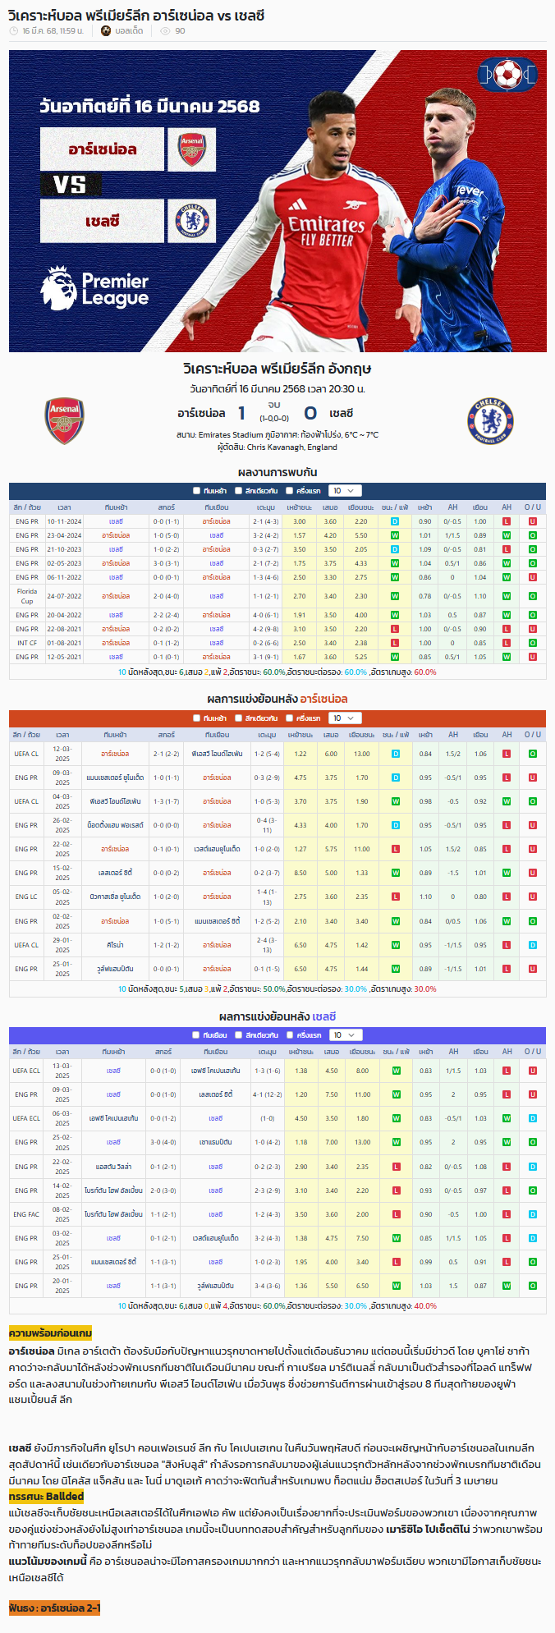Viewport: 555px width, 1633px height.
Task: Click the Arsenal crest beside the match score
Action: pos(65,421)
